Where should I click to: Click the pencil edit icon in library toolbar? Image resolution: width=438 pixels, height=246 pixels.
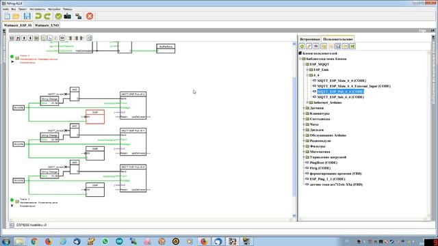309,46
